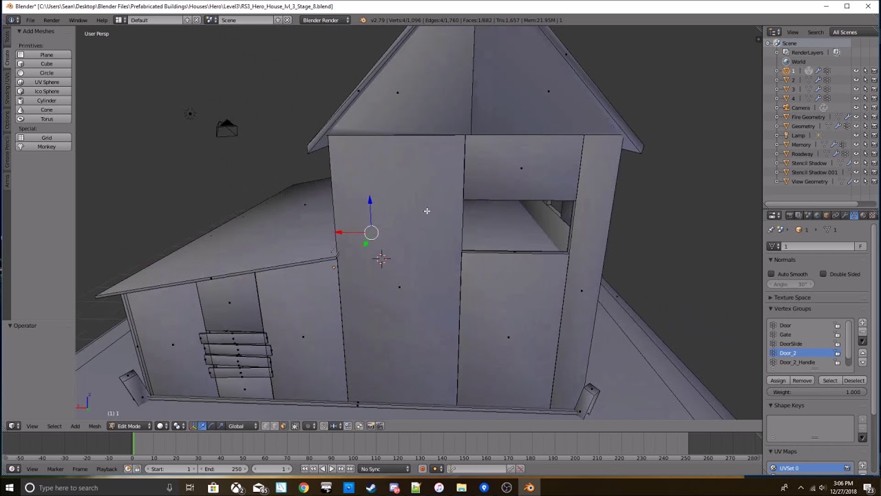This screenshot has height=496, width=881.
Task: Select the translate manipulator arrow icon
Action: [x=202, y=426]
